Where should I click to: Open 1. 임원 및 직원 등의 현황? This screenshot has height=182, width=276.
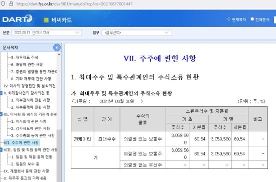pos(32,157)
